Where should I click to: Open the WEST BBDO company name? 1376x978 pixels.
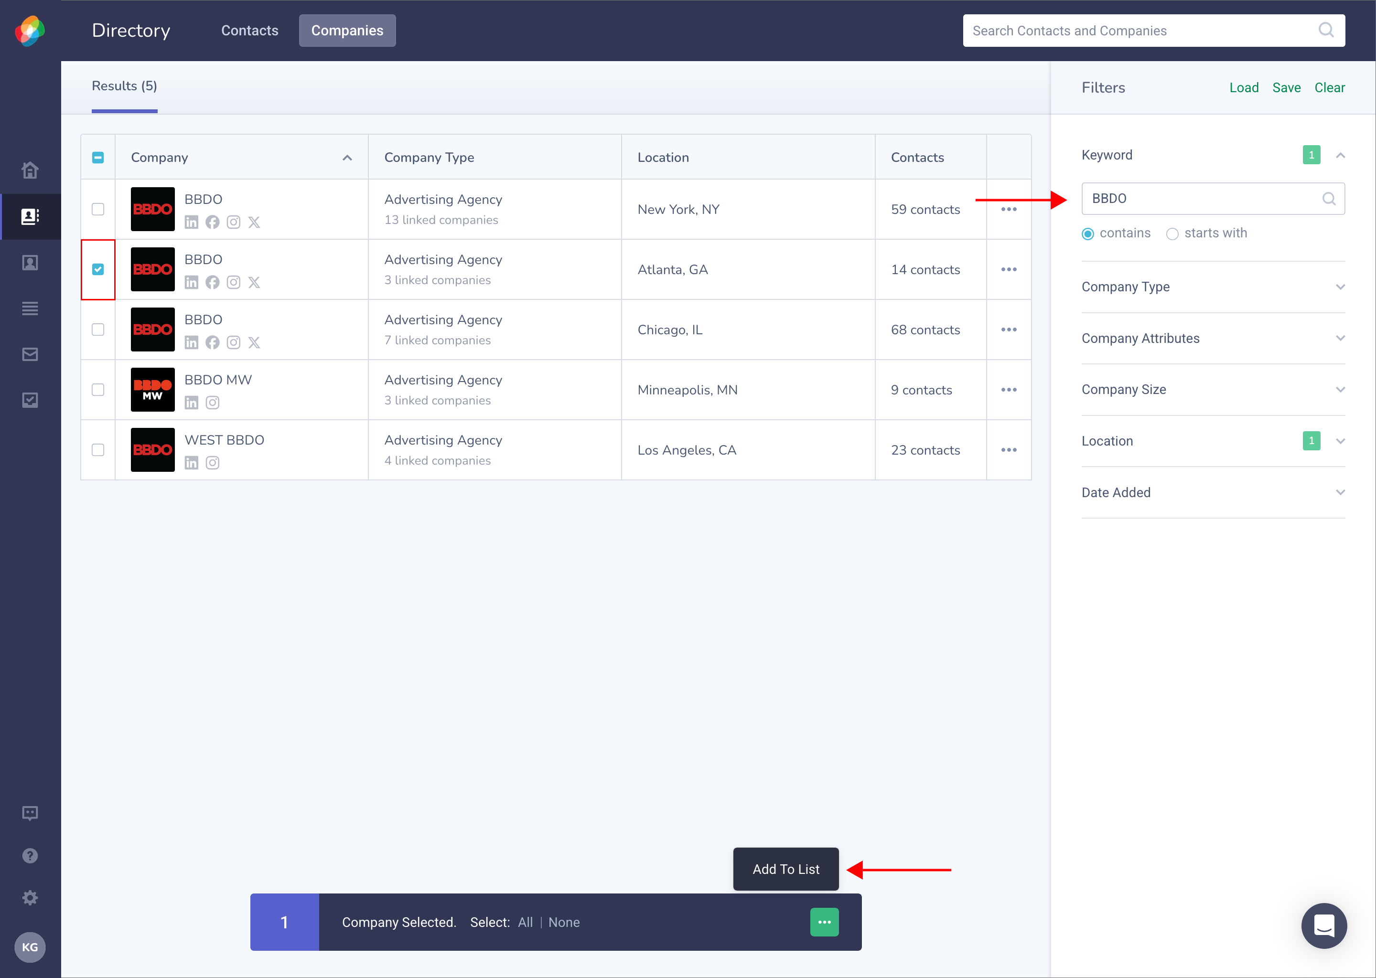(224, 440)
